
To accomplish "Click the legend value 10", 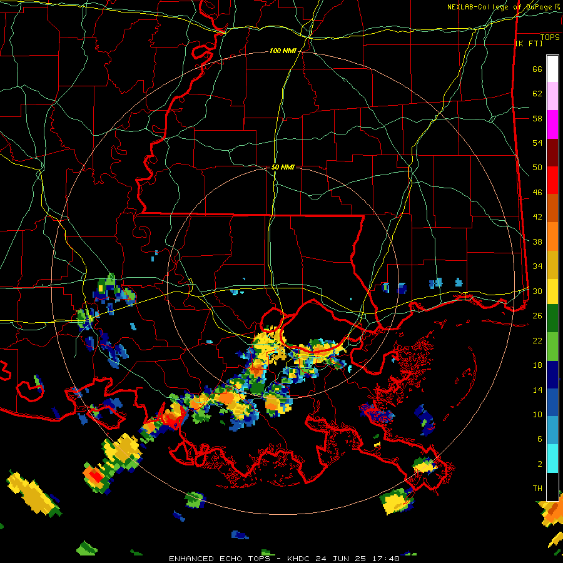I will click(537, 414).
